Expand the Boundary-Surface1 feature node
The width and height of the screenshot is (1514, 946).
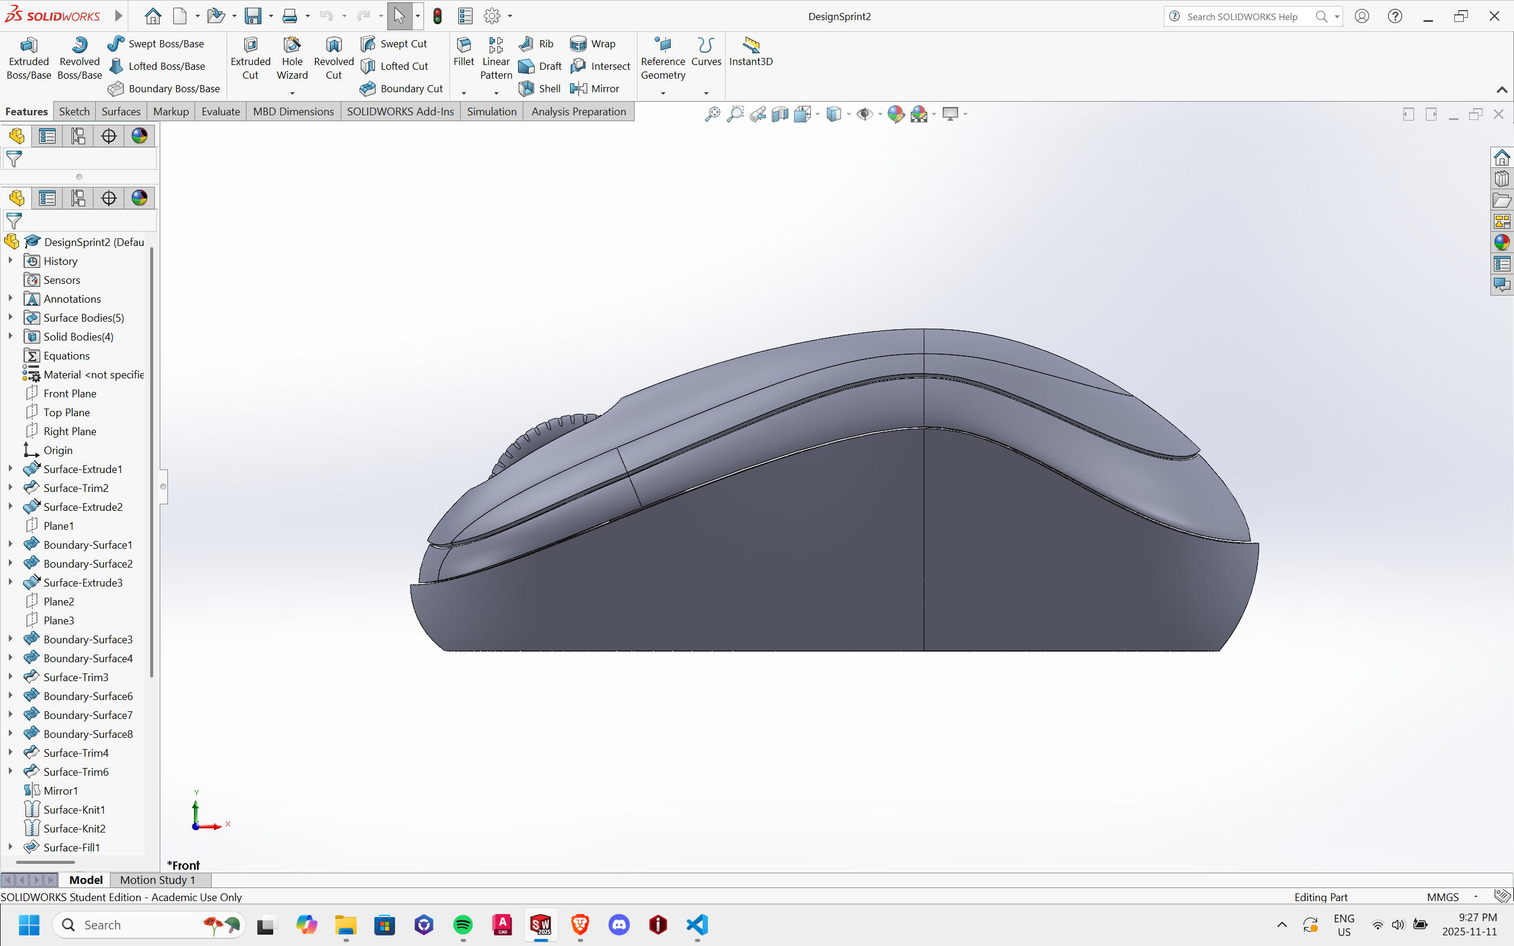click(x=11, y=545)
